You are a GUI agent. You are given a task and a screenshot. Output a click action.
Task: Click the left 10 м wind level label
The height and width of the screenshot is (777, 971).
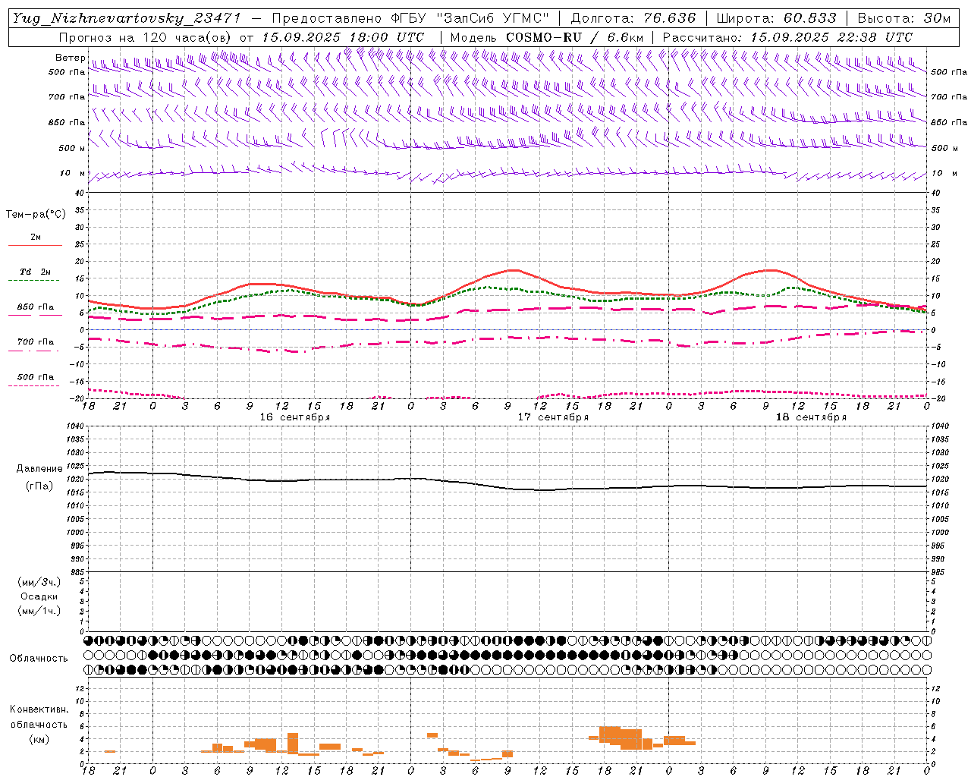click(x=72, y=173)
